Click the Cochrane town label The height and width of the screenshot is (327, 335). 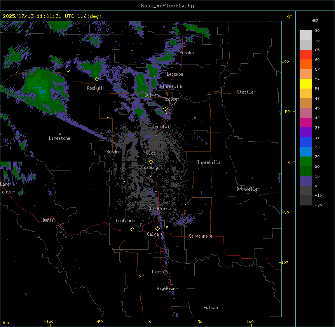click(x=125, y=221)
